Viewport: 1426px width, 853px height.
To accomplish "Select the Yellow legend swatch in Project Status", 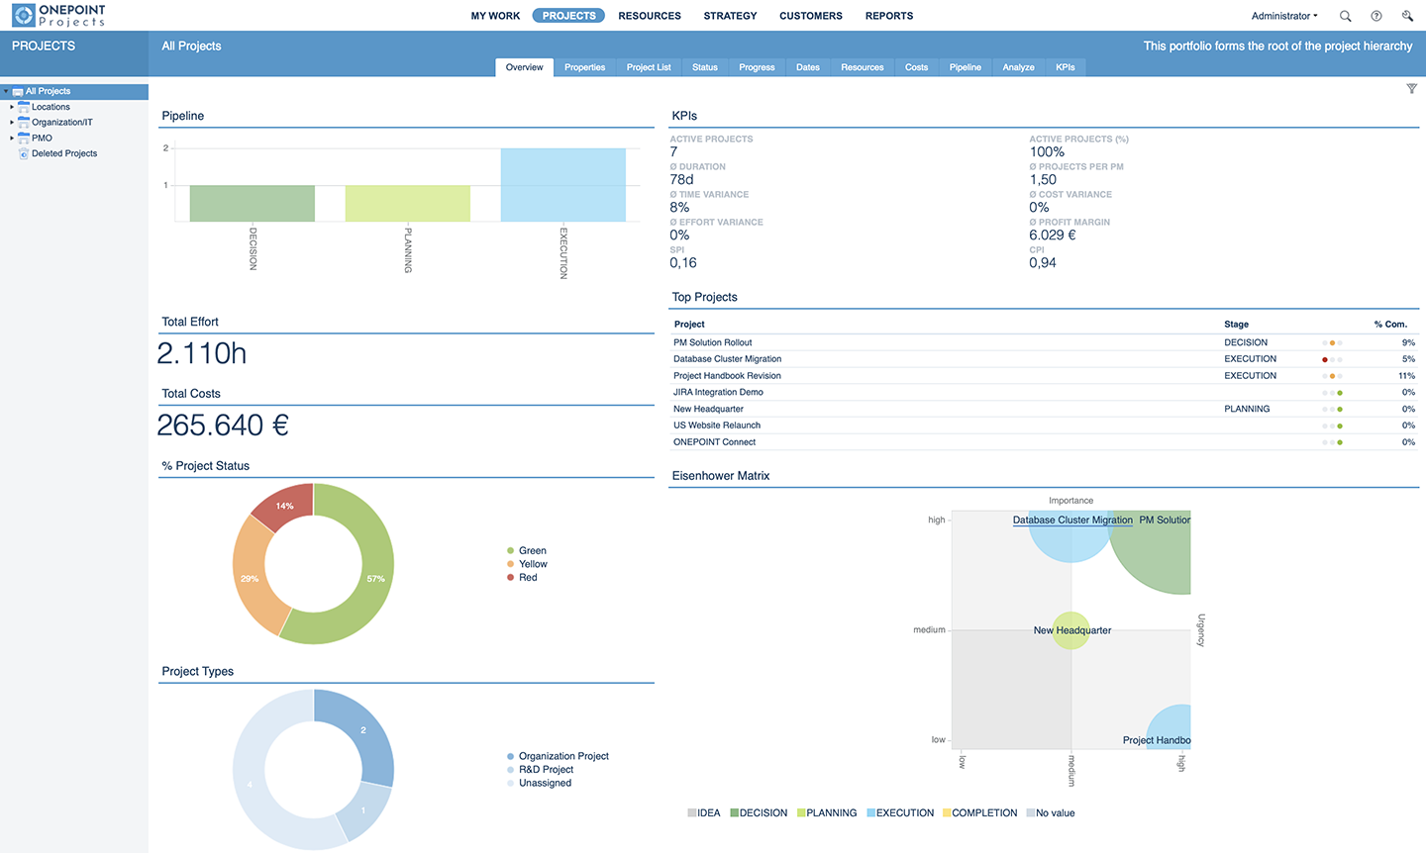I will click(x=512, y=564).
